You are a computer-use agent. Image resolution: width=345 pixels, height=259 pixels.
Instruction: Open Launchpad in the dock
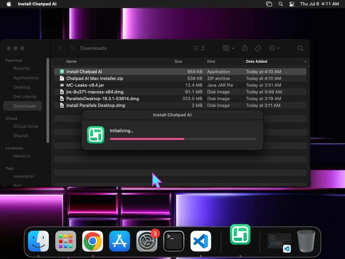tap(66, 241)
